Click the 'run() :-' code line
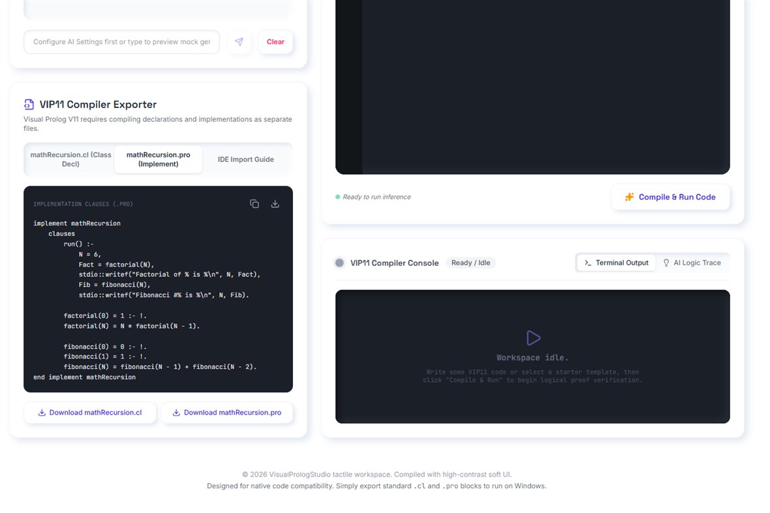Image resolution: width=770 pixels, height=513 pixels. tap(78, 244)
